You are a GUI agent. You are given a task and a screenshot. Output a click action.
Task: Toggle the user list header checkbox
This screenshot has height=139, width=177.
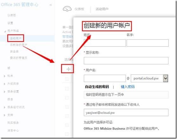tap(67, 79)
